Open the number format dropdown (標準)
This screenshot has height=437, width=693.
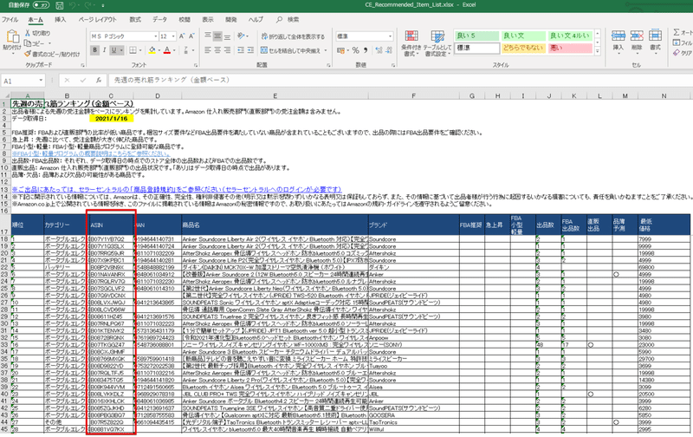pyautogui.click(x=390, y=36)
